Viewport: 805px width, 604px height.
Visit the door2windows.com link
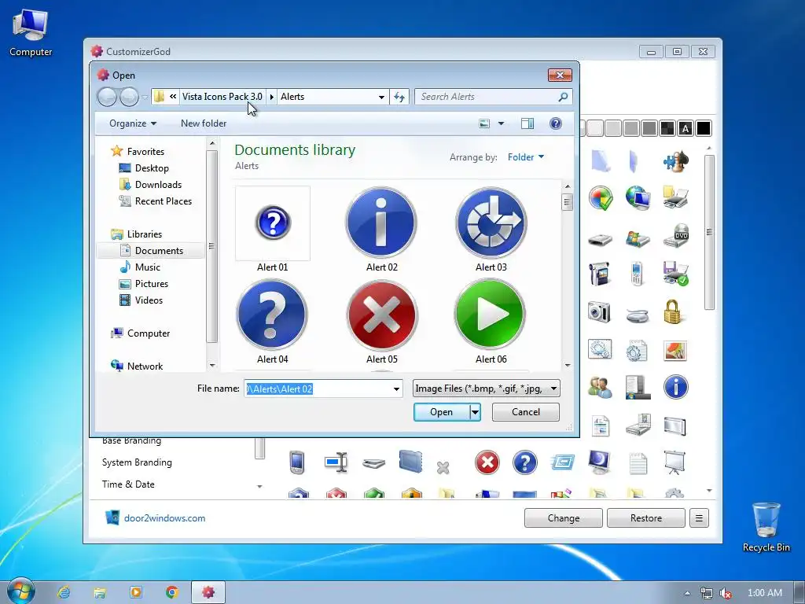point(164,518)
